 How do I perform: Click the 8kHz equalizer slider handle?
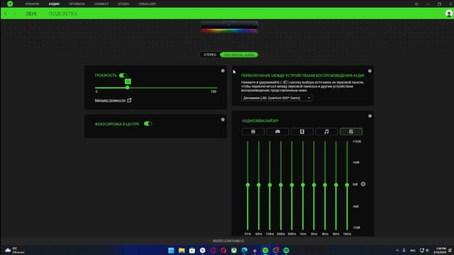[336, 185]
